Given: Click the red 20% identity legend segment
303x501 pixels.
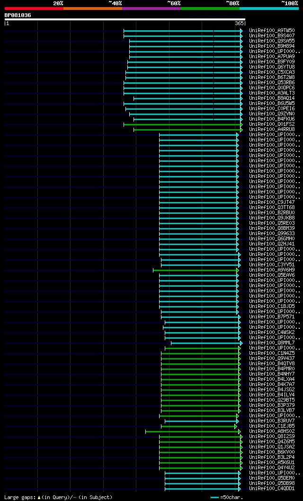Looking at the screenshot, I should tap(34, 9).
